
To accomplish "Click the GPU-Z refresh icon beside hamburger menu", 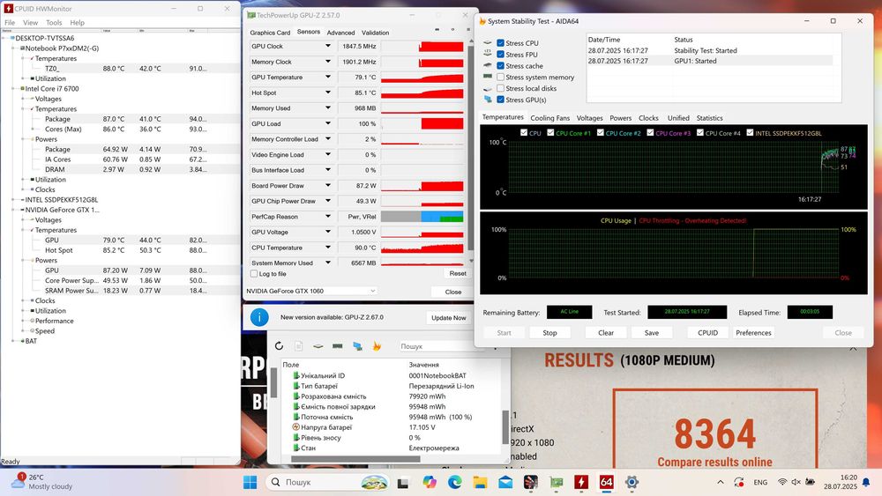I will coord(452,29).
